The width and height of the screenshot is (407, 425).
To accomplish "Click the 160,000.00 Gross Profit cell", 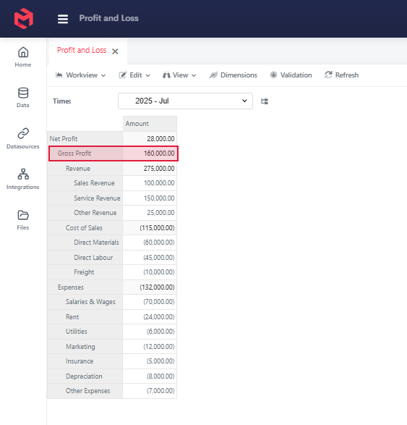I will (x=150, y=153).
